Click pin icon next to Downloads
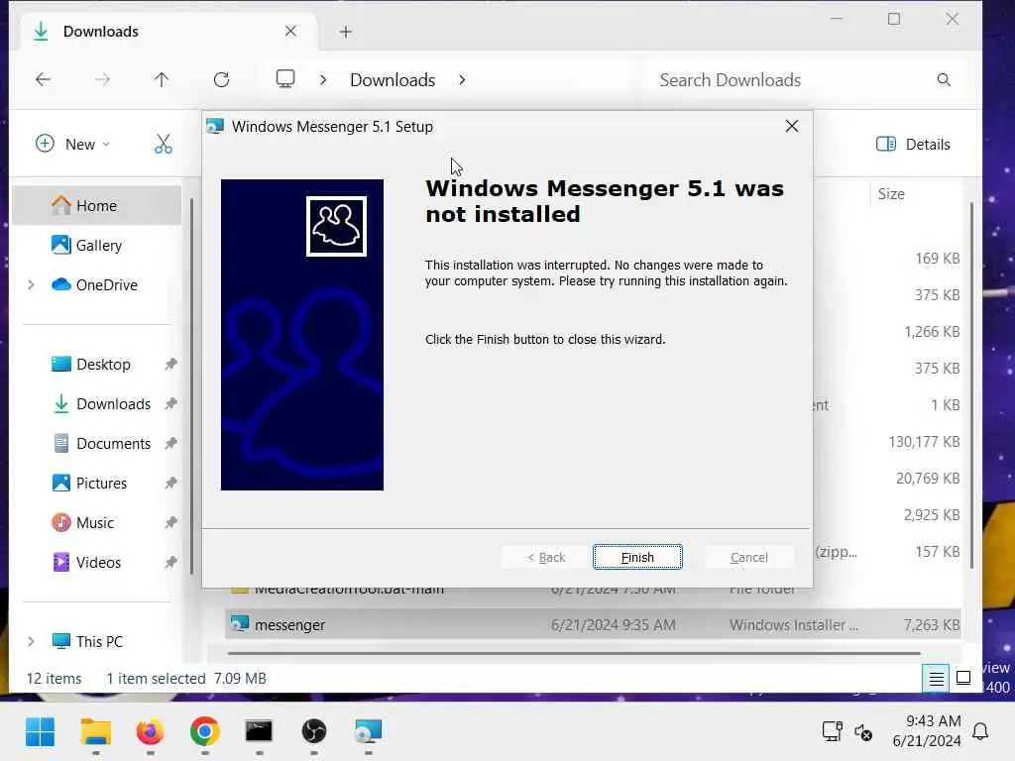Viewport: 1015px width, 761px height. click(170, 404)
